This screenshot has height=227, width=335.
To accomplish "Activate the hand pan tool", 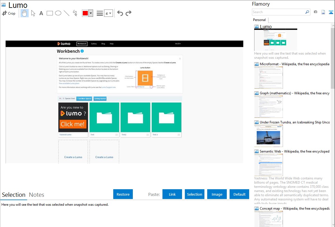I will pos(24,13).
